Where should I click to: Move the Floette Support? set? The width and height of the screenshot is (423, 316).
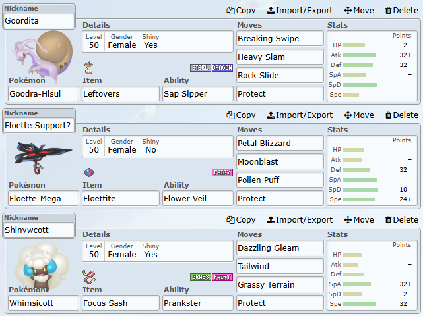tap(359, 115)
